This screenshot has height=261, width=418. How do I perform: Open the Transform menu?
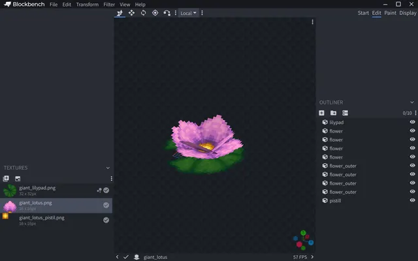[87, 5]
